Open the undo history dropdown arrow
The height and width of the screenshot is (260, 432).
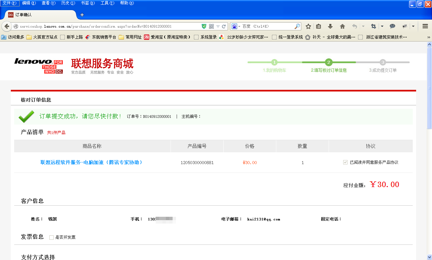[363, 26]
